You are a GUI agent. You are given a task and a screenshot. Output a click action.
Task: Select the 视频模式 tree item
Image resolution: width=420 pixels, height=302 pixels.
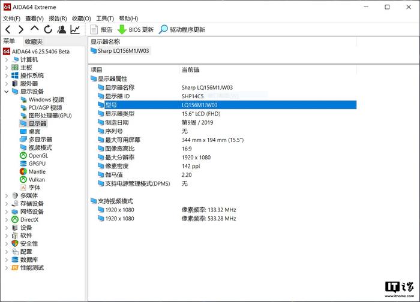[x=36, y=147]
